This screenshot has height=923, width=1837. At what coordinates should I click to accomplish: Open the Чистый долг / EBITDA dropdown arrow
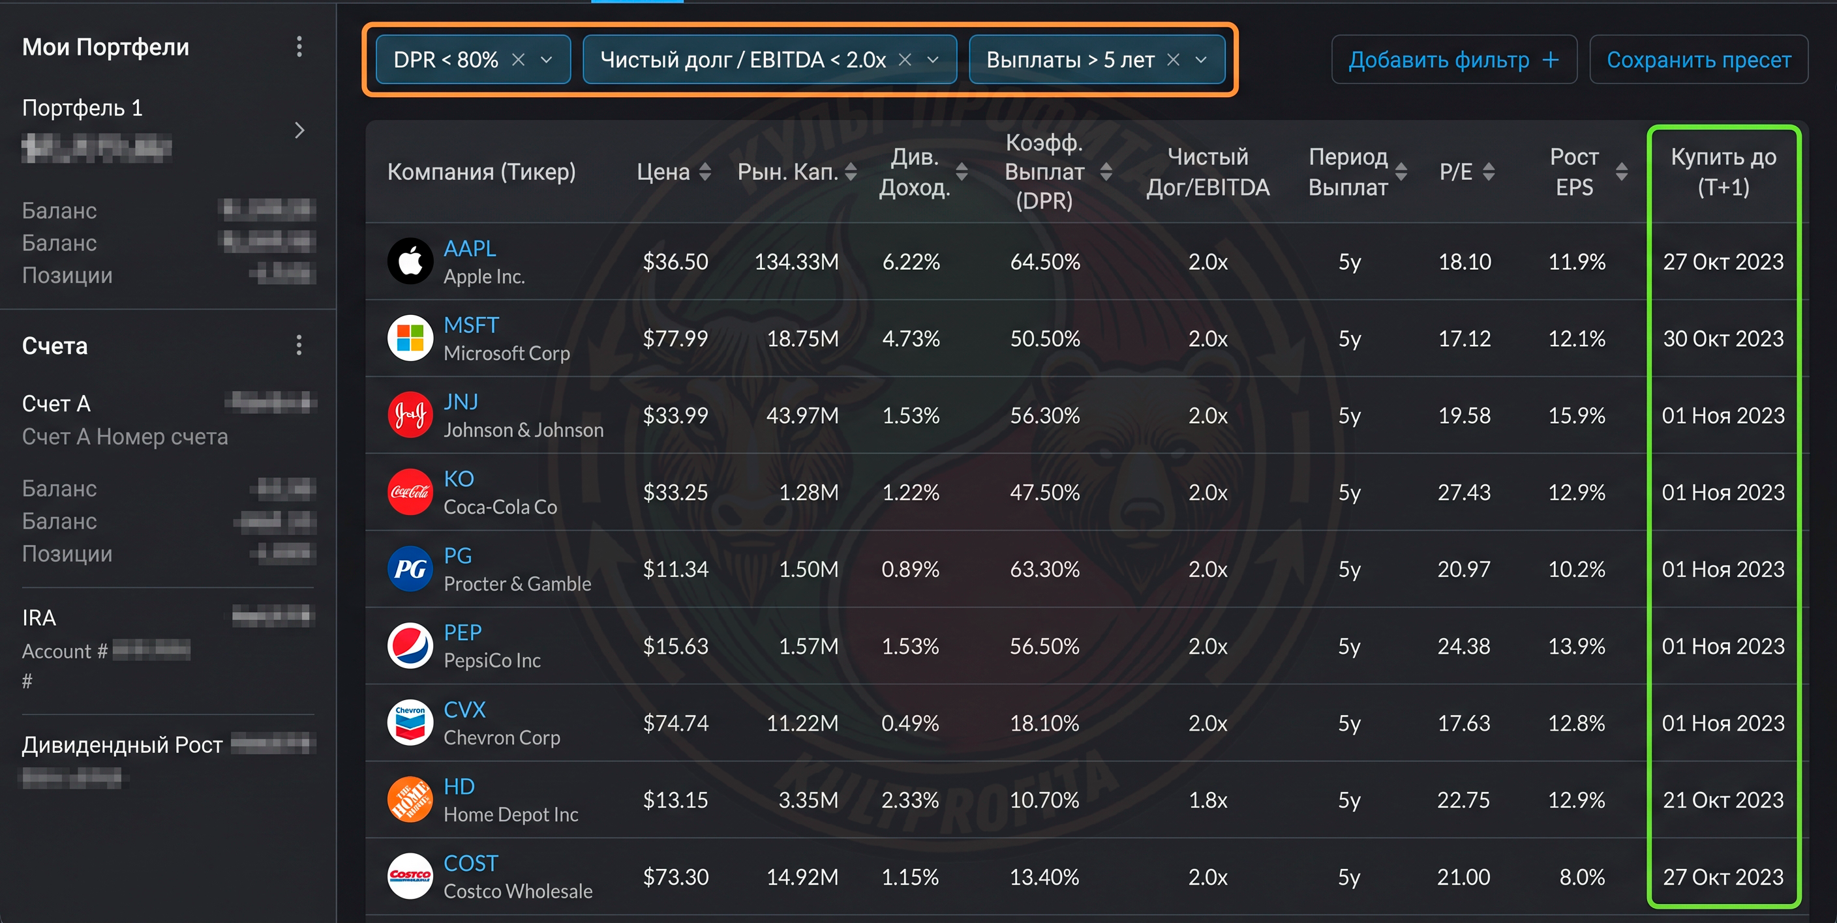click(933, 60)
